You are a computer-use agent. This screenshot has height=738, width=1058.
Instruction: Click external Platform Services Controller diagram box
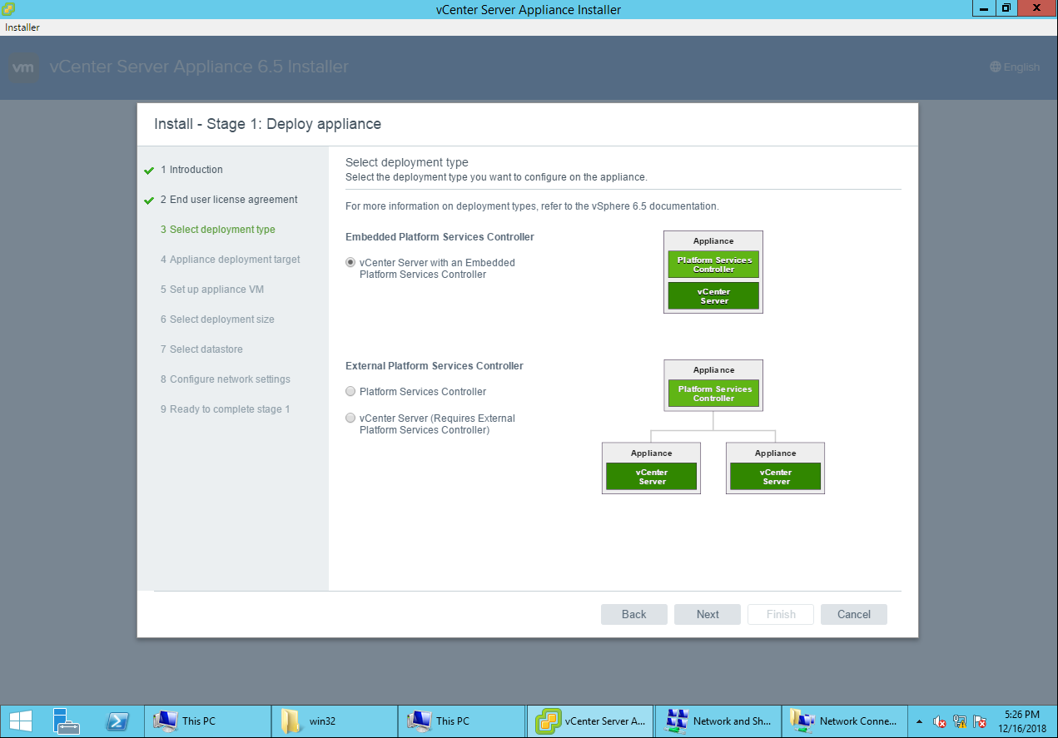713,394
